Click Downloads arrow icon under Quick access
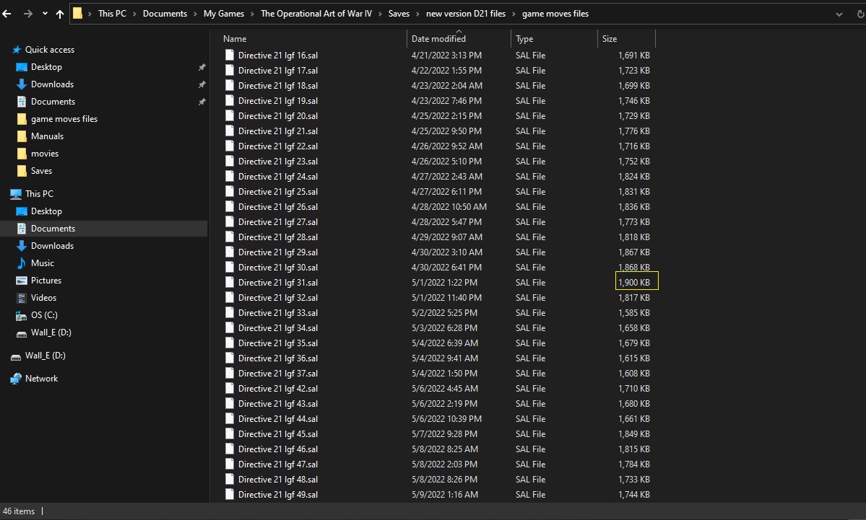Image resolution: width=866 pixels, height=520 pixels. 22,84
